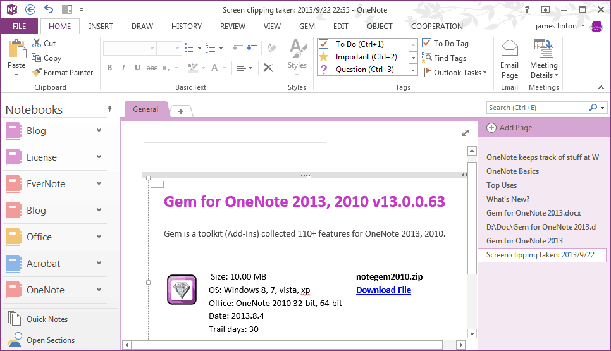
Task: Switch to the HISTORY ribbon tab
Action: point(186,26)
